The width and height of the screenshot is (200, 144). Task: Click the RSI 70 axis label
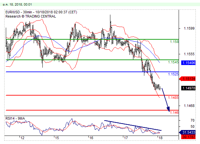coord(193,120)
